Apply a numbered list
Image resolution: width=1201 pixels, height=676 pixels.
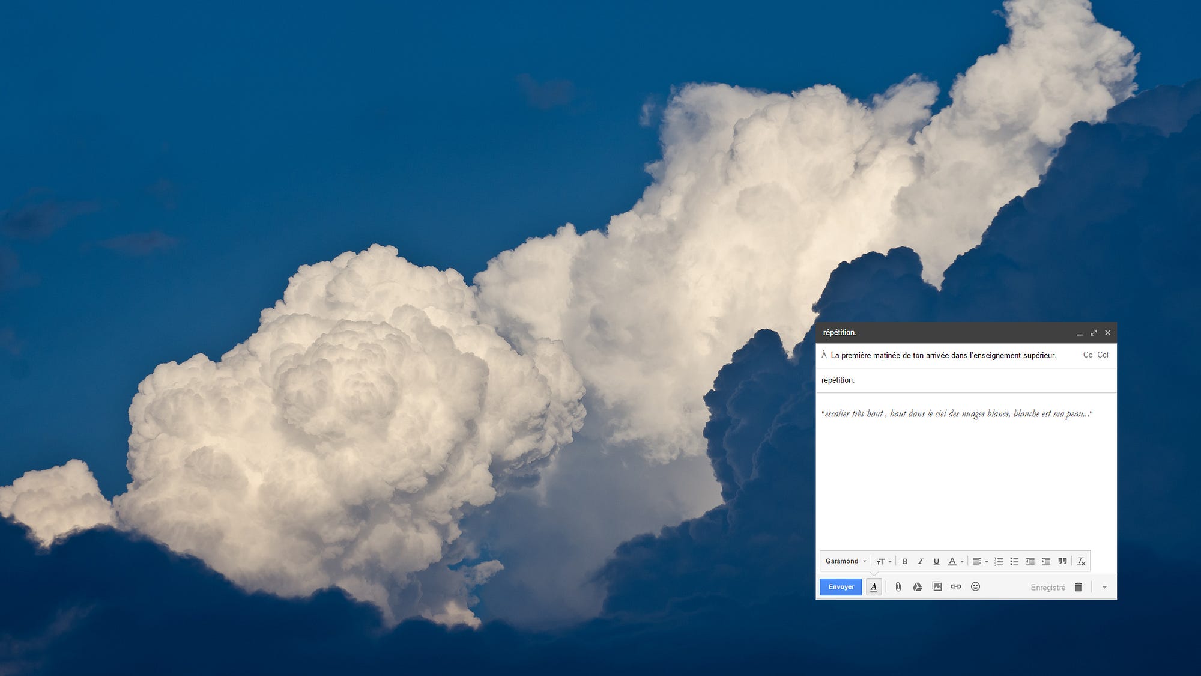click(x=999, y=561)
